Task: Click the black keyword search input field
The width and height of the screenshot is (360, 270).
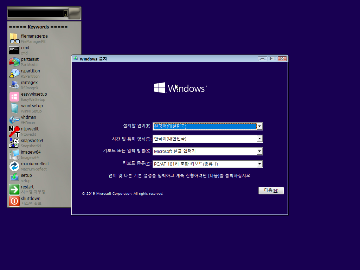Action: 36,13
